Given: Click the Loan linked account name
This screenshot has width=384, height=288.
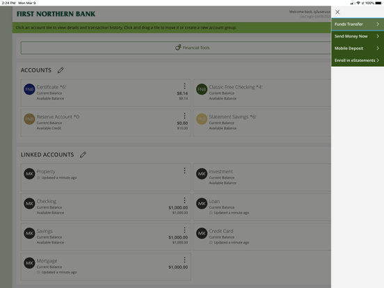Looking at the screenshot, I should [x=214, y=201].
